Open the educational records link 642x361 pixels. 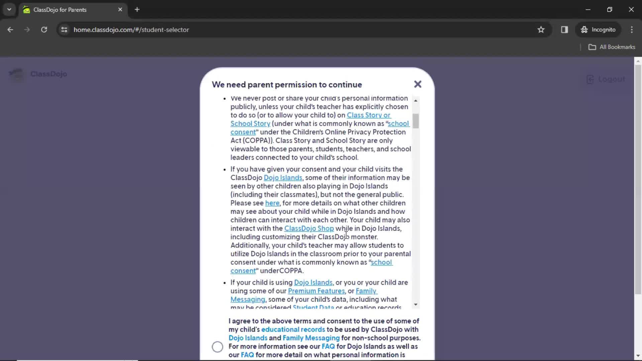click(293, 329)
